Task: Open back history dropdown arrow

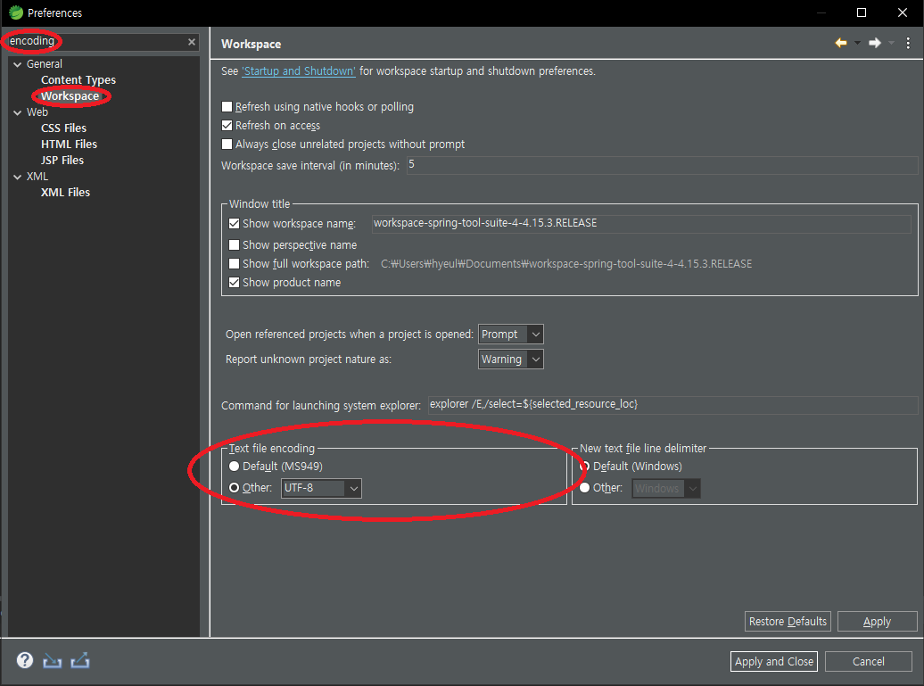Action: coord(857,43)
